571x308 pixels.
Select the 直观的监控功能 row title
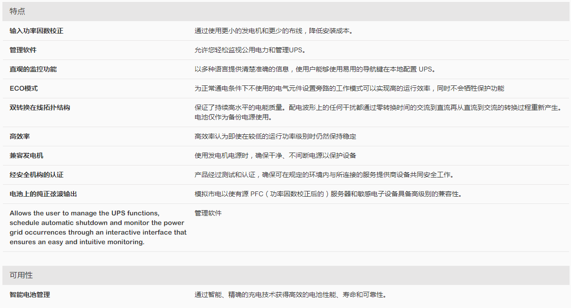tap(33, 69)
